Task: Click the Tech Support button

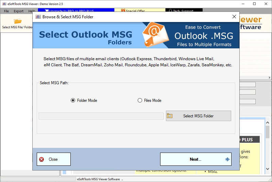Action: point(184,10)
